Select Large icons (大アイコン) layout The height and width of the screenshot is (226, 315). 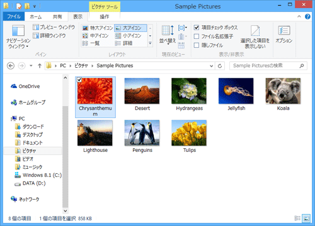tap(130, 28)
